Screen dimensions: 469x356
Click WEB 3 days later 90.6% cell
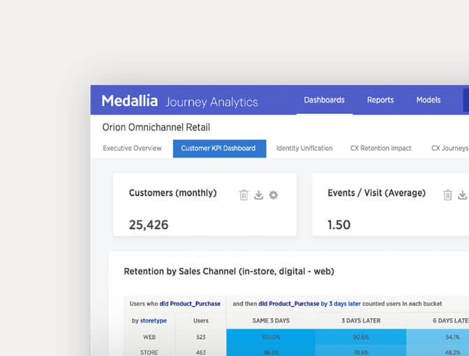tap(361, 337)
